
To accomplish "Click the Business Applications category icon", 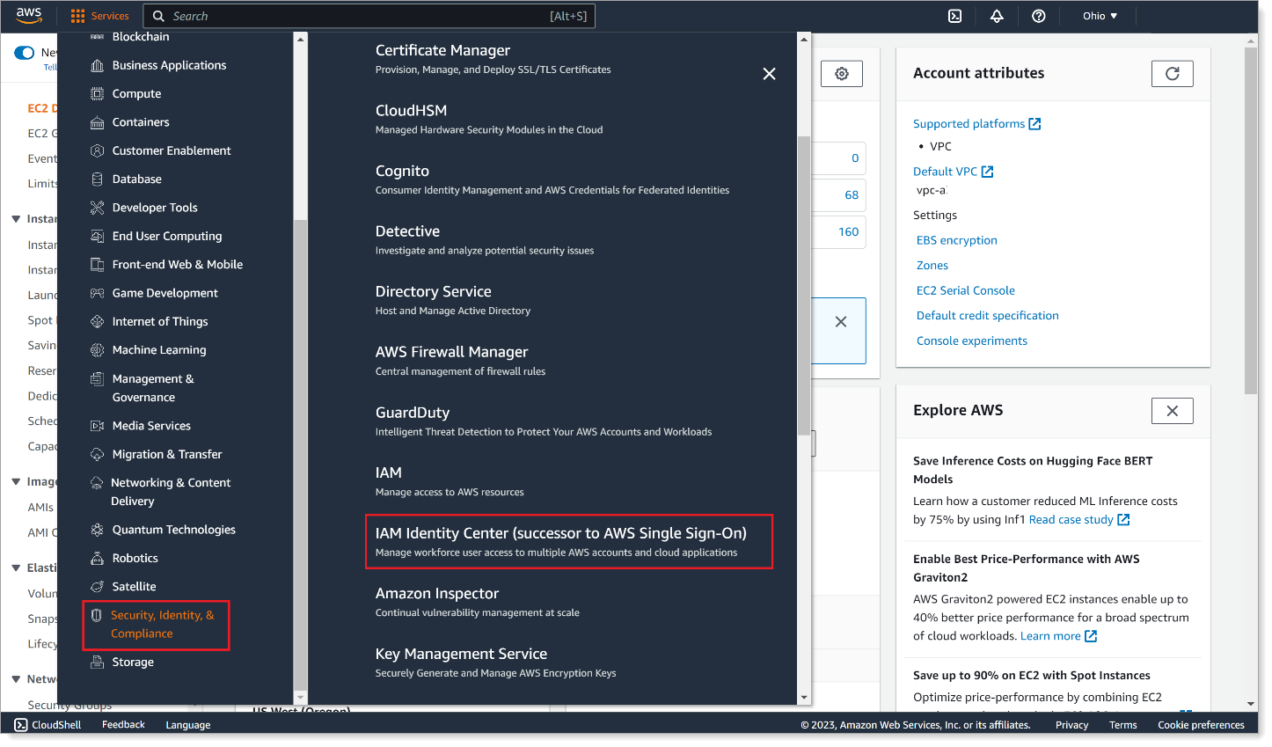I will point(98,66).
